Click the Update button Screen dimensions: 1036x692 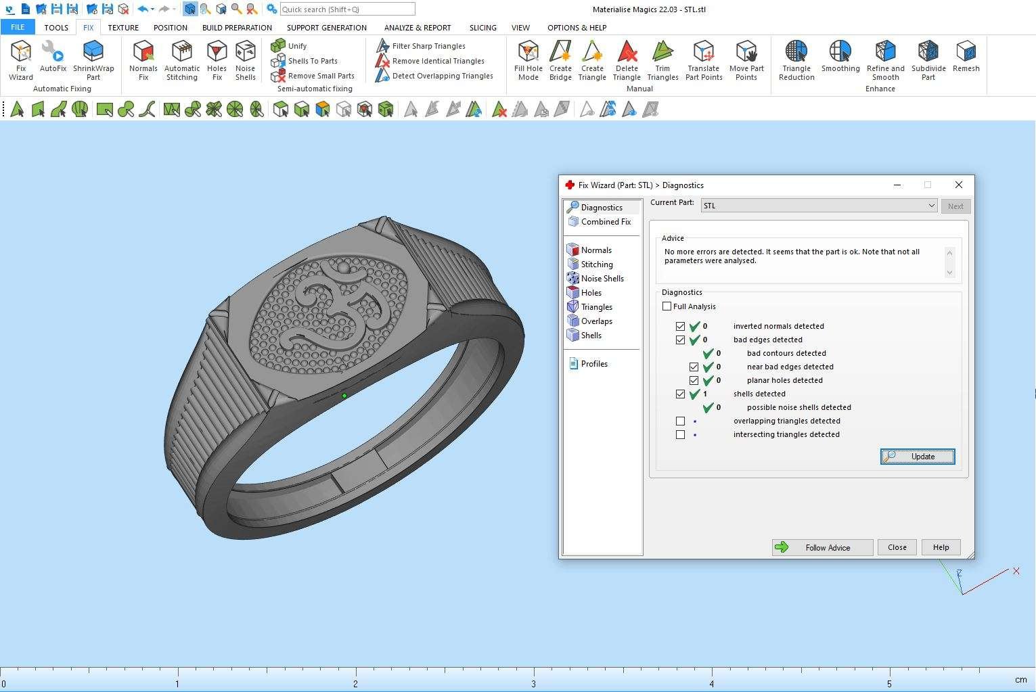point(918,457)
